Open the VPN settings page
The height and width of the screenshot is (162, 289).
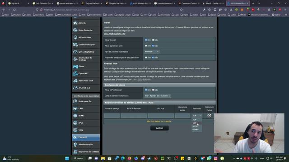coord(86,130)
